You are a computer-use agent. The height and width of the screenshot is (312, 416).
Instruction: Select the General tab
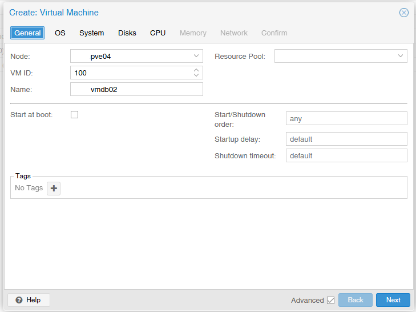[x=27, y=33]
